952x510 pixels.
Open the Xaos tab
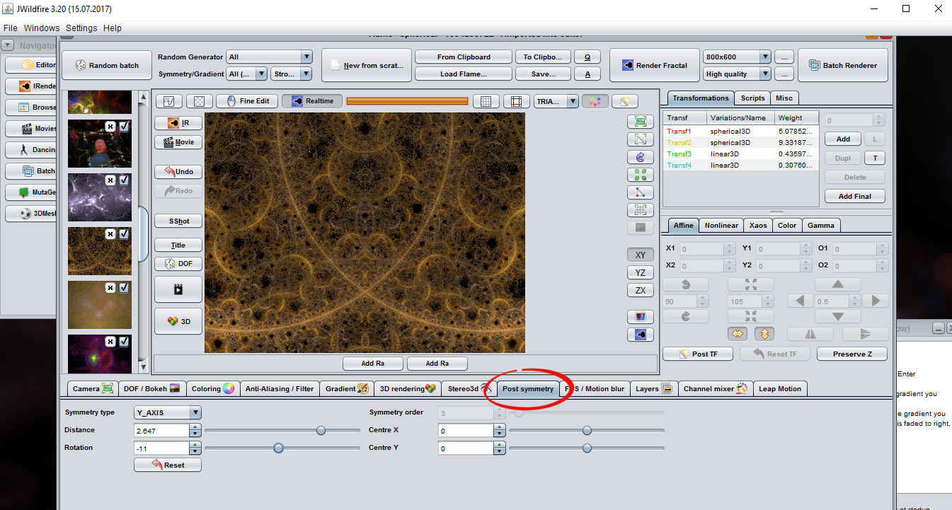(757, 226)
